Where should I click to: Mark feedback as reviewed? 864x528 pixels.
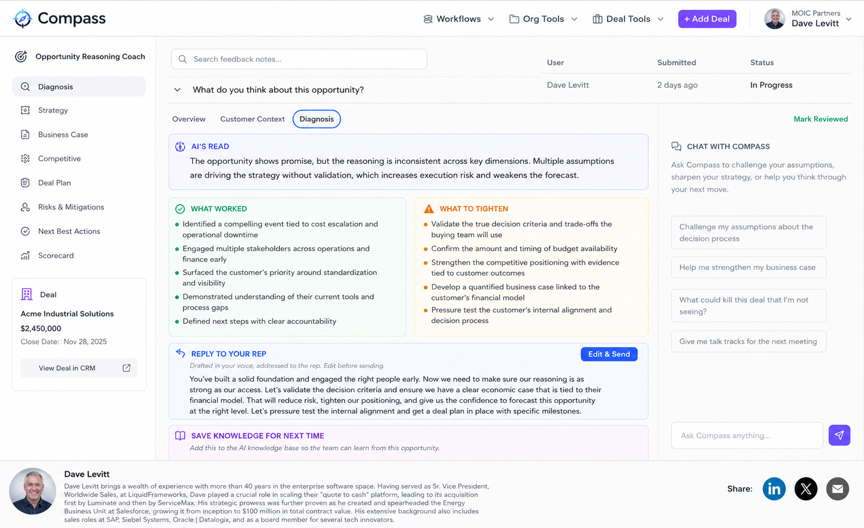[820, 119]
